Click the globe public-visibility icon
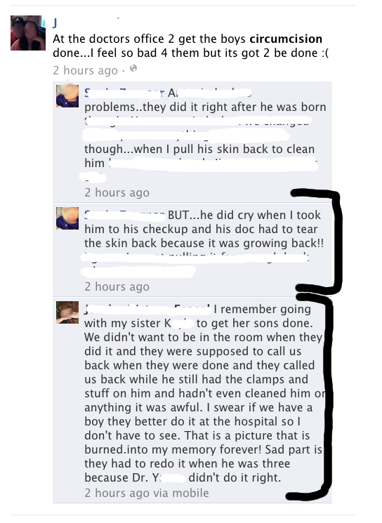This screenshot has width=382, height=523. pos(133,69)
